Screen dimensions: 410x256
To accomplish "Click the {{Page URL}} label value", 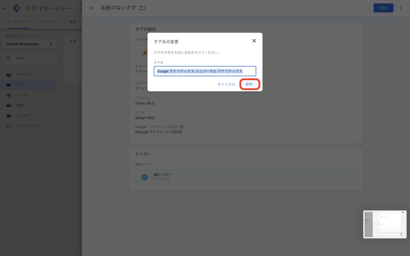I will tap(145, 118).
